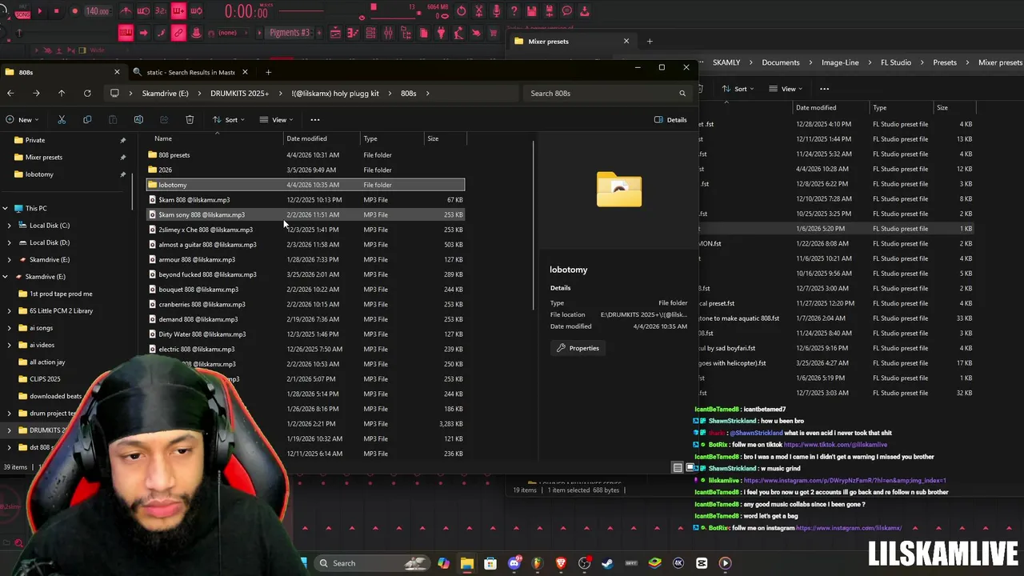Click the FL Studio record button
This screenshot has height=576, width=1024.
click(74, 11)
